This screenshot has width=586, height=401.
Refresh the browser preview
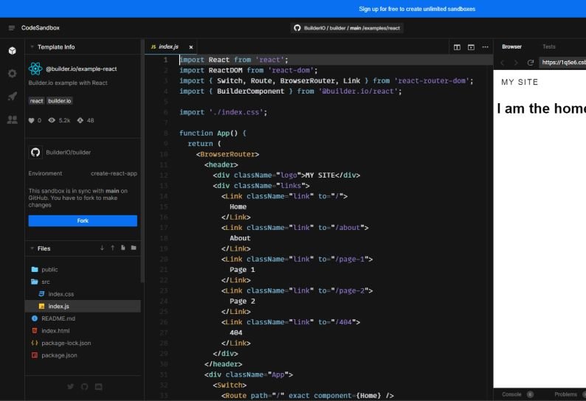pos(530,63)
